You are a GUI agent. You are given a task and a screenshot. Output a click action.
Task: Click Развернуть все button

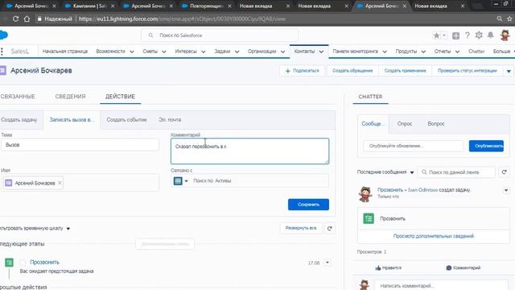click(x=301, y=228)
